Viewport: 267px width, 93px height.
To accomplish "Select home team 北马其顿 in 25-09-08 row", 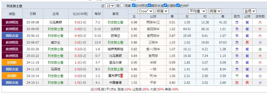I will click(x=55, y=22).
